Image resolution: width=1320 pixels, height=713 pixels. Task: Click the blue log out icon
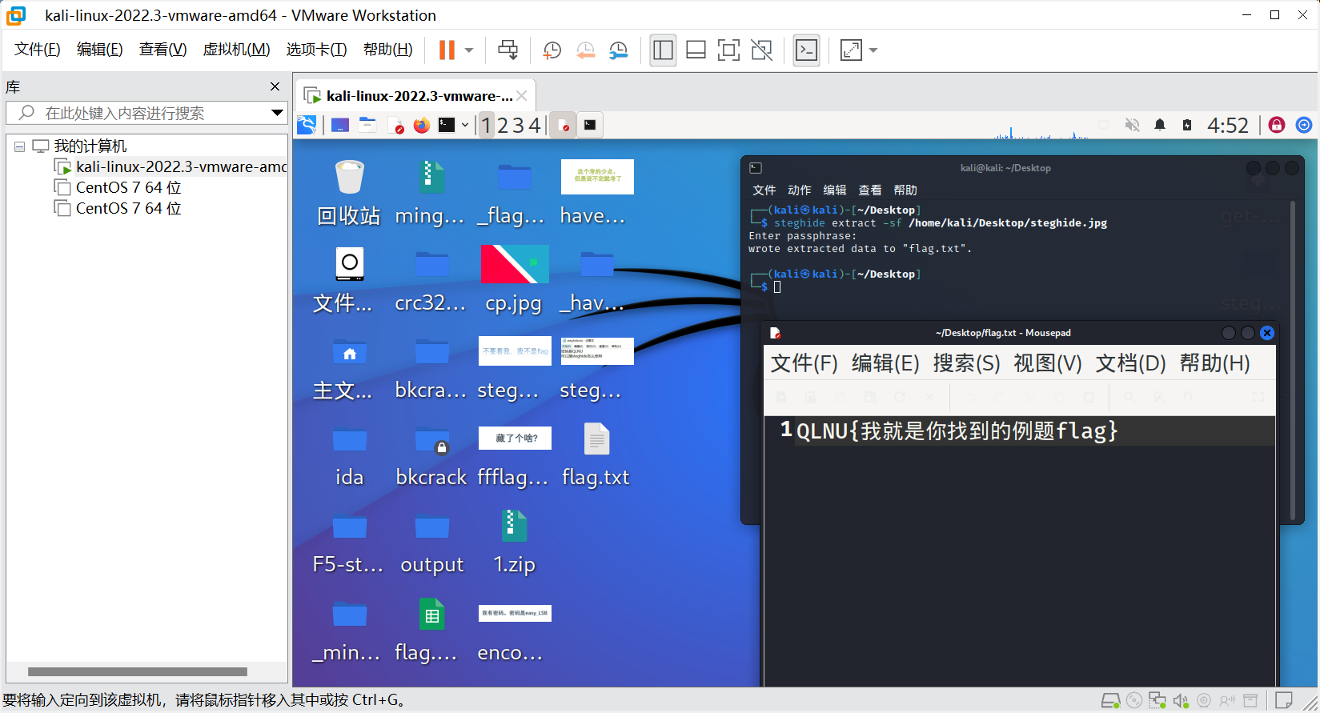coord(1304,125)
